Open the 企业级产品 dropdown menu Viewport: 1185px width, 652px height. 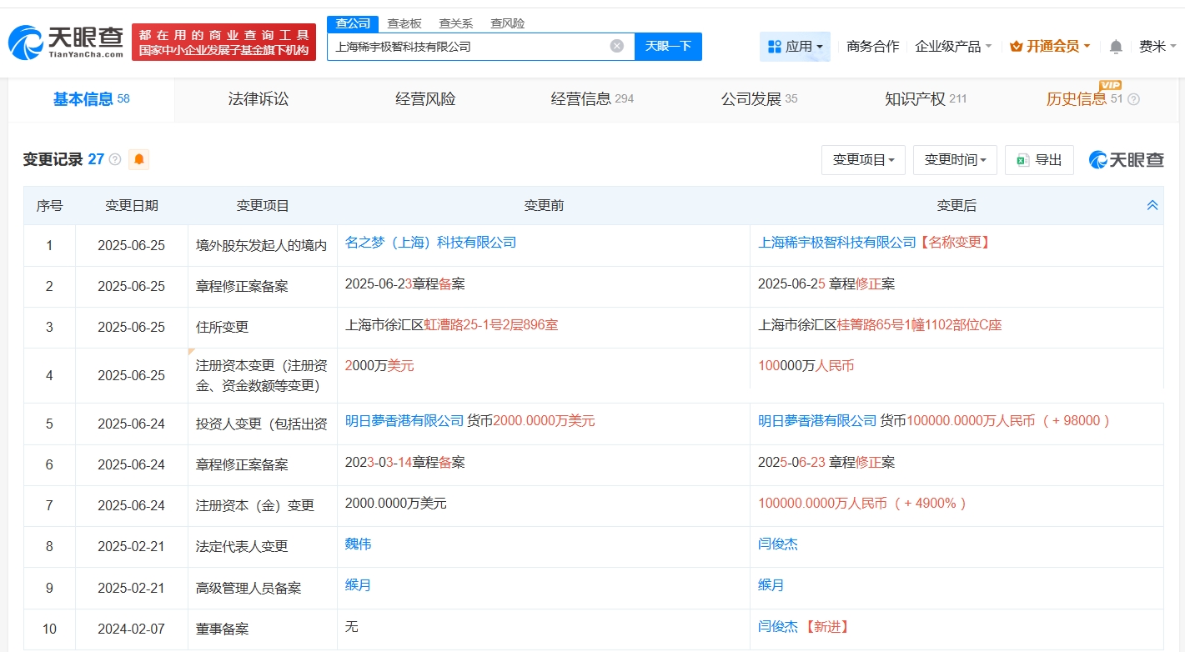pyautogui.click(x=952, y=47)
